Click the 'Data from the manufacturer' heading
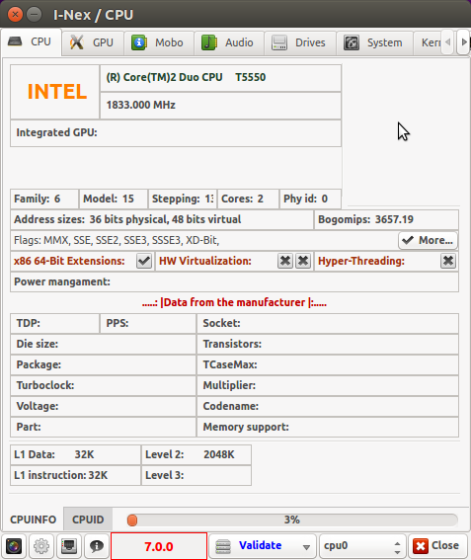Viewport: 471px width, 560px height. [x=234, y=302]
